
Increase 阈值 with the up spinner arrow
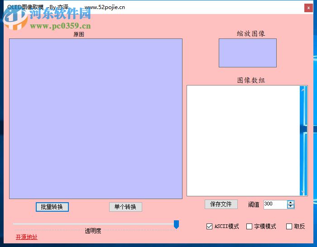pyautogui.click(x=291, y=203)
